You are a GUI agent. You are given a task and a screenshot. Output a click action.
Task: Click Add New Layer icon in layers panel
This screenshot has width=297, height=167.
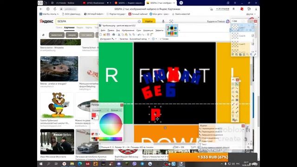233,55
